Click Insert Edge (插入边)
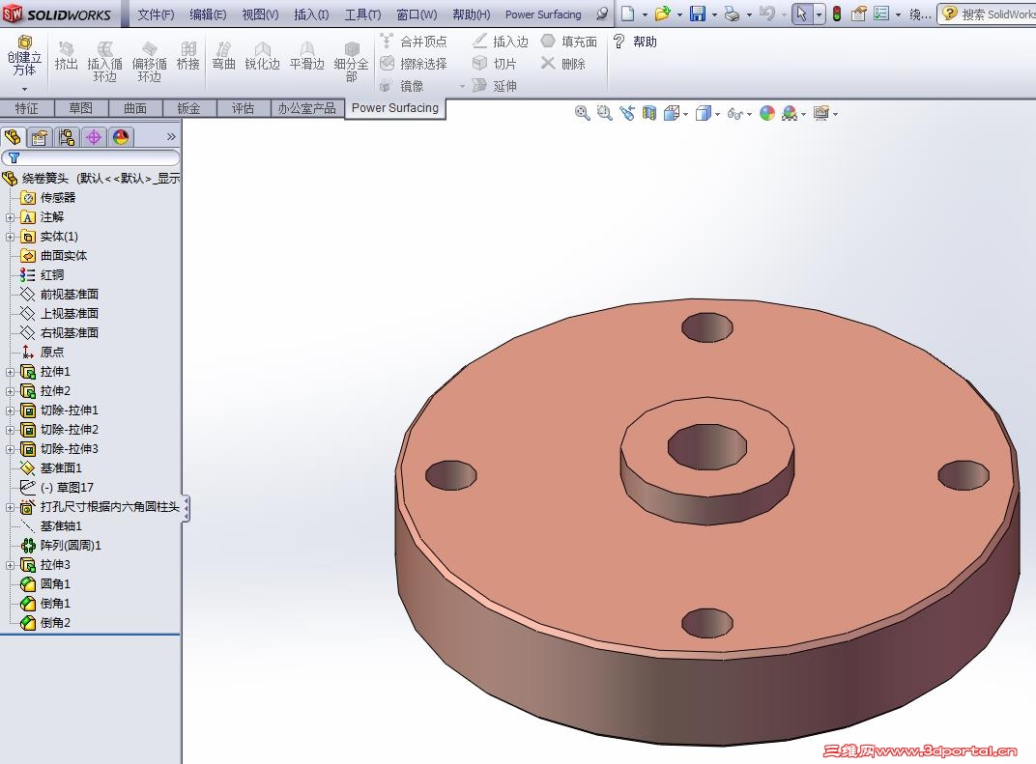This screenshot has width=1036, height=764. point(501,42)
